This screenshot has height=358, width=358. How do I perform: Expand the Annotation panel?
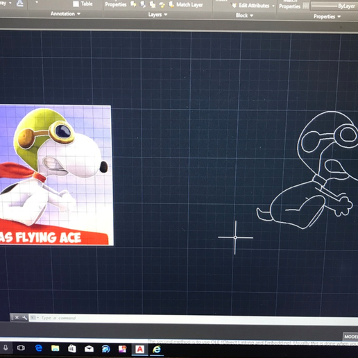(x=65, y=14)
